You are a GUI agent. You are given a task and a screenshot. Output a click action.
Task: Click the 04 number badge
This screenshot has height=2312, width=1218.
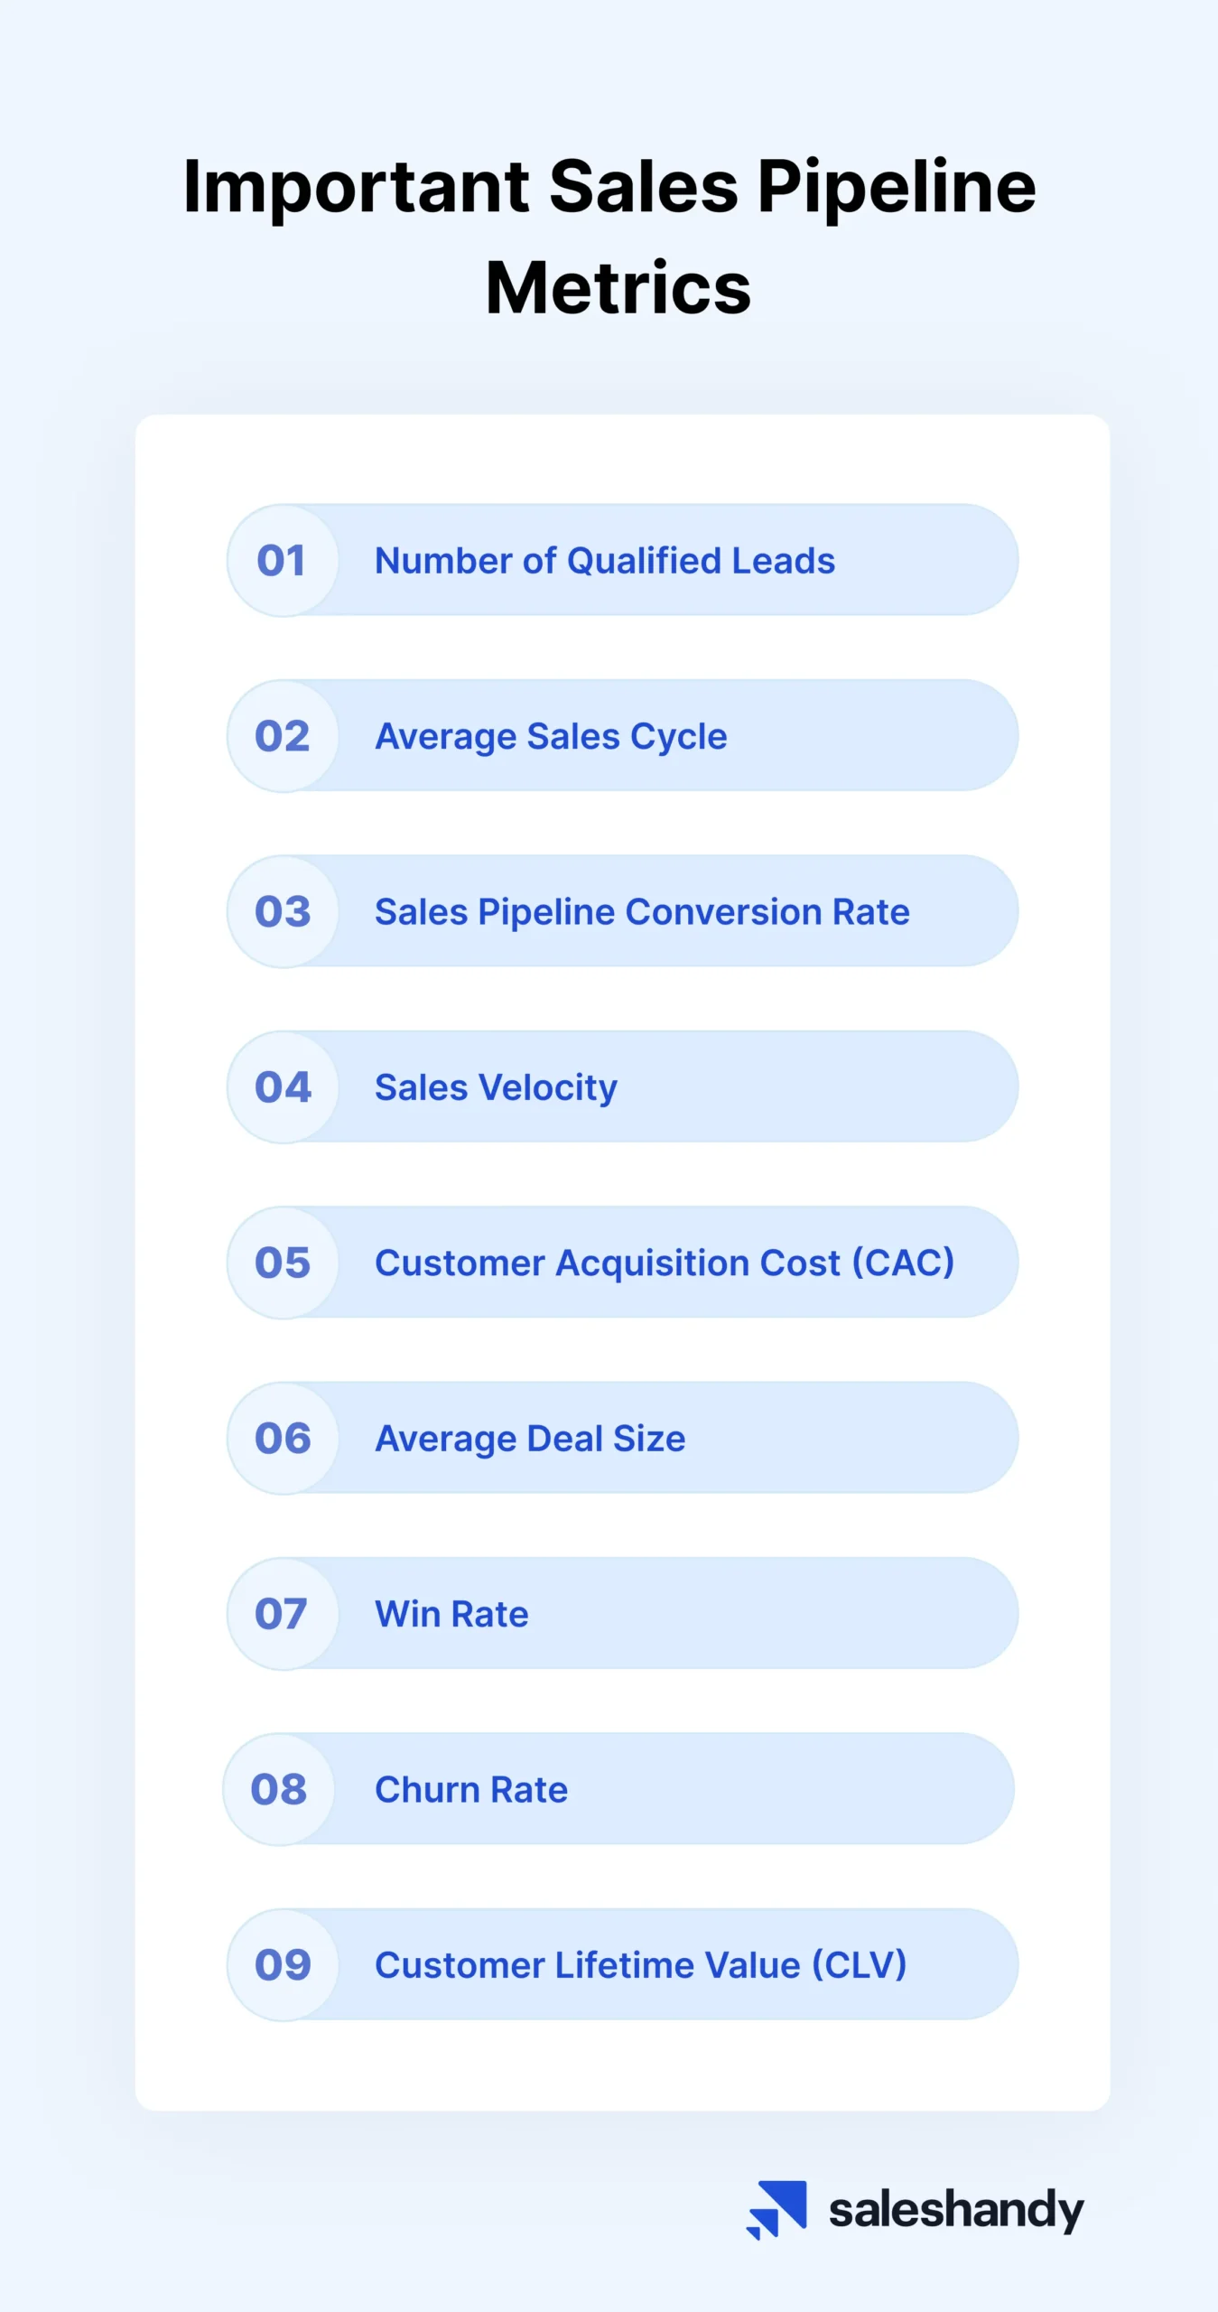283,1086
